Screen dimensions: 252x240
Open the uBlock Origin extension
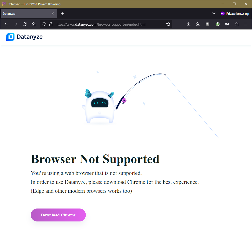[208, 24]
